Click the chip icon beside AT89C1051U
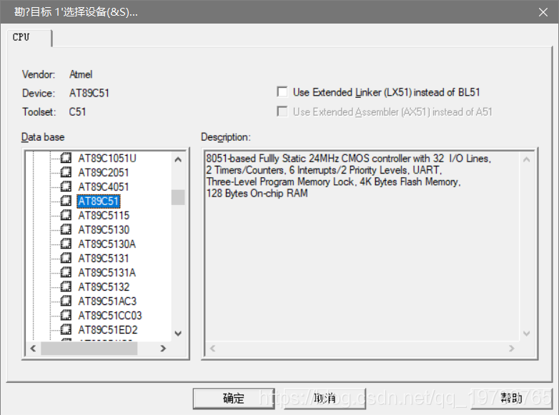559x415 pixels. point(66,158)
